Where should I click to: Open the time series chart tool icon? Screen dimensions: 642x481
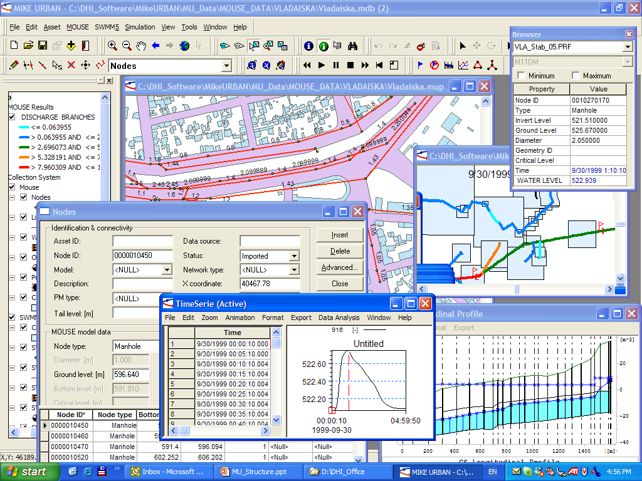coord(463,65)
